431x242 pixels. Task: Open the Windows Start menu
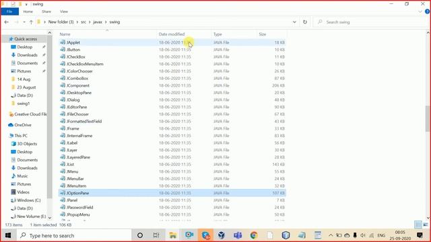(8, 235)
